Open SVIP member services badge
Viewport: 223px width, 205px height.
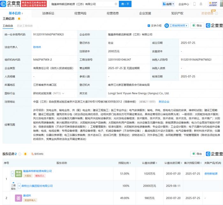pos(213,4)
